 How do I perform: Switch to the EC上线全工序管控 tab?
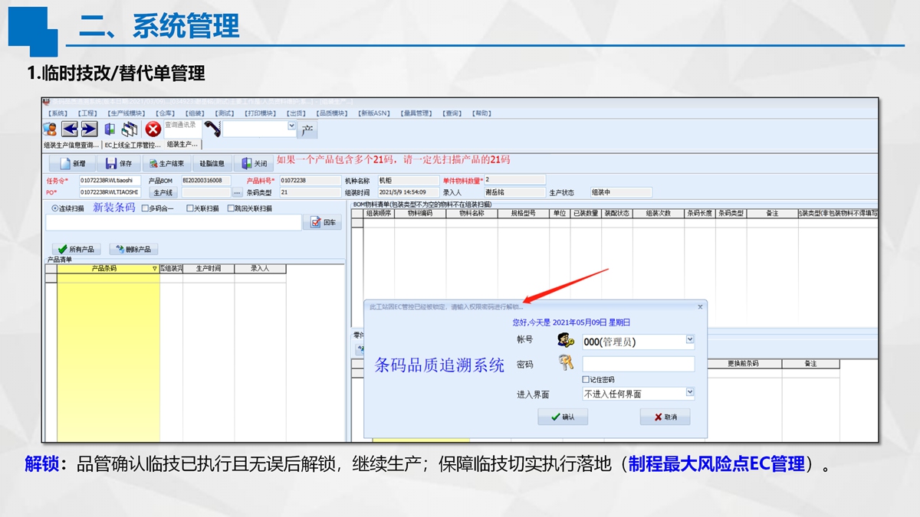click(x=133, y=145)
